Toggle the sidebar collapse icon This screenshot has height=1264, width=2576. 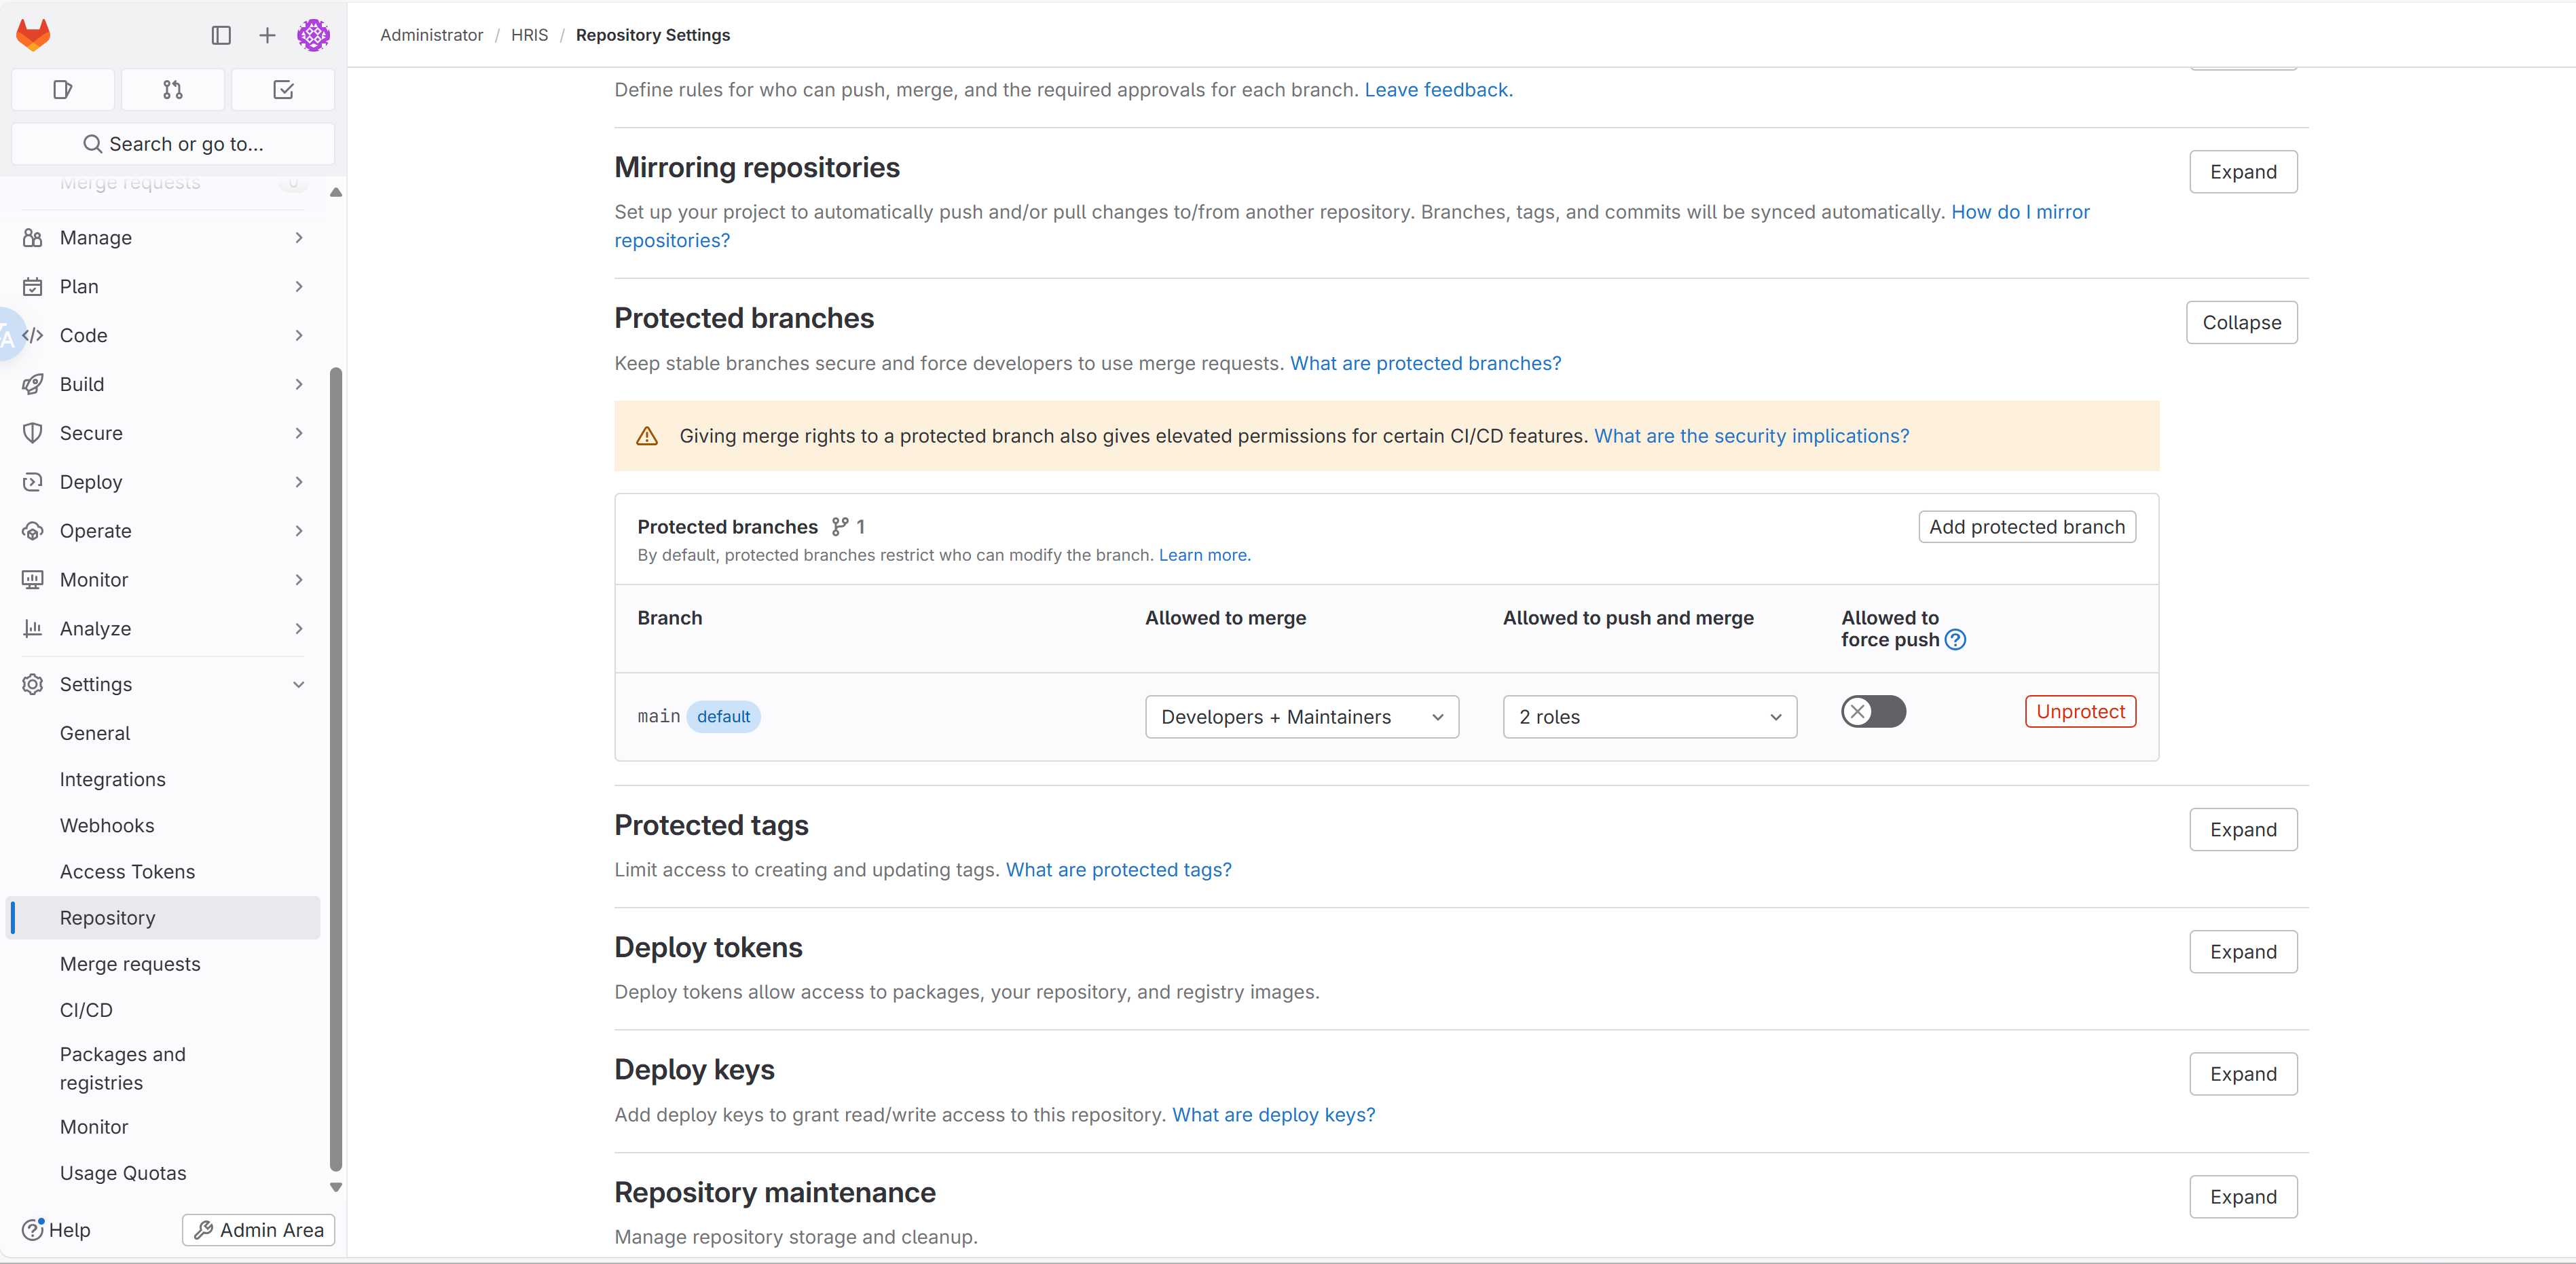(x=221, y=35)
